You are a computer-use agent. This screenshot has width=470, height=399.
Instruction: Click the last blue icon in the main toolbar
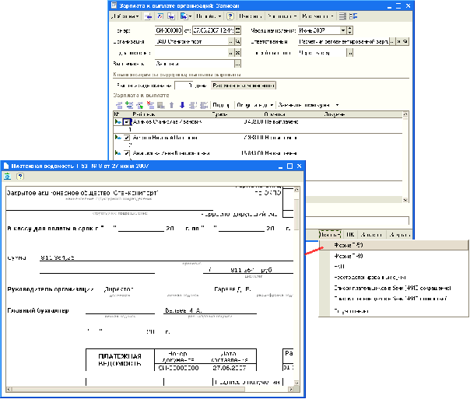click(x=353, y=16)
